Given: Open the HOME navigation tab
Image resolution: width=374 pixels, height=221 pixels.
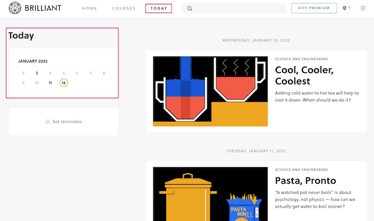Looking at the screenshot, I should tap(90, 9).
